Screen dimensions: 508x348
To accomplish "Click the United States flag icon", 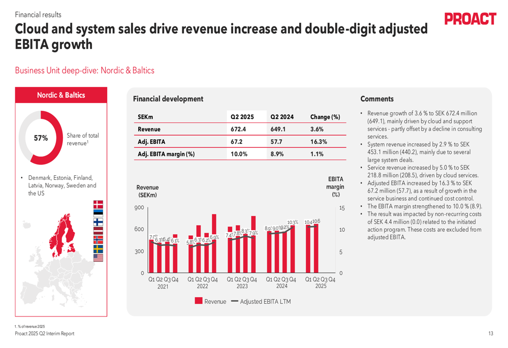I will tap(98, 258).
